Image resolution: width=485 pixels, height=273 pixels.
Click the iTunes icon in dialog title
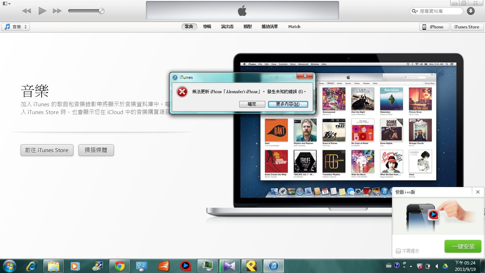point(175,77)
